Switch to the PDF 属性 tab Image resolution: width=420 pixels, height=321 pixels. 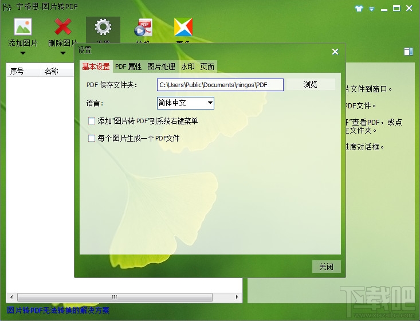[128, 66]
